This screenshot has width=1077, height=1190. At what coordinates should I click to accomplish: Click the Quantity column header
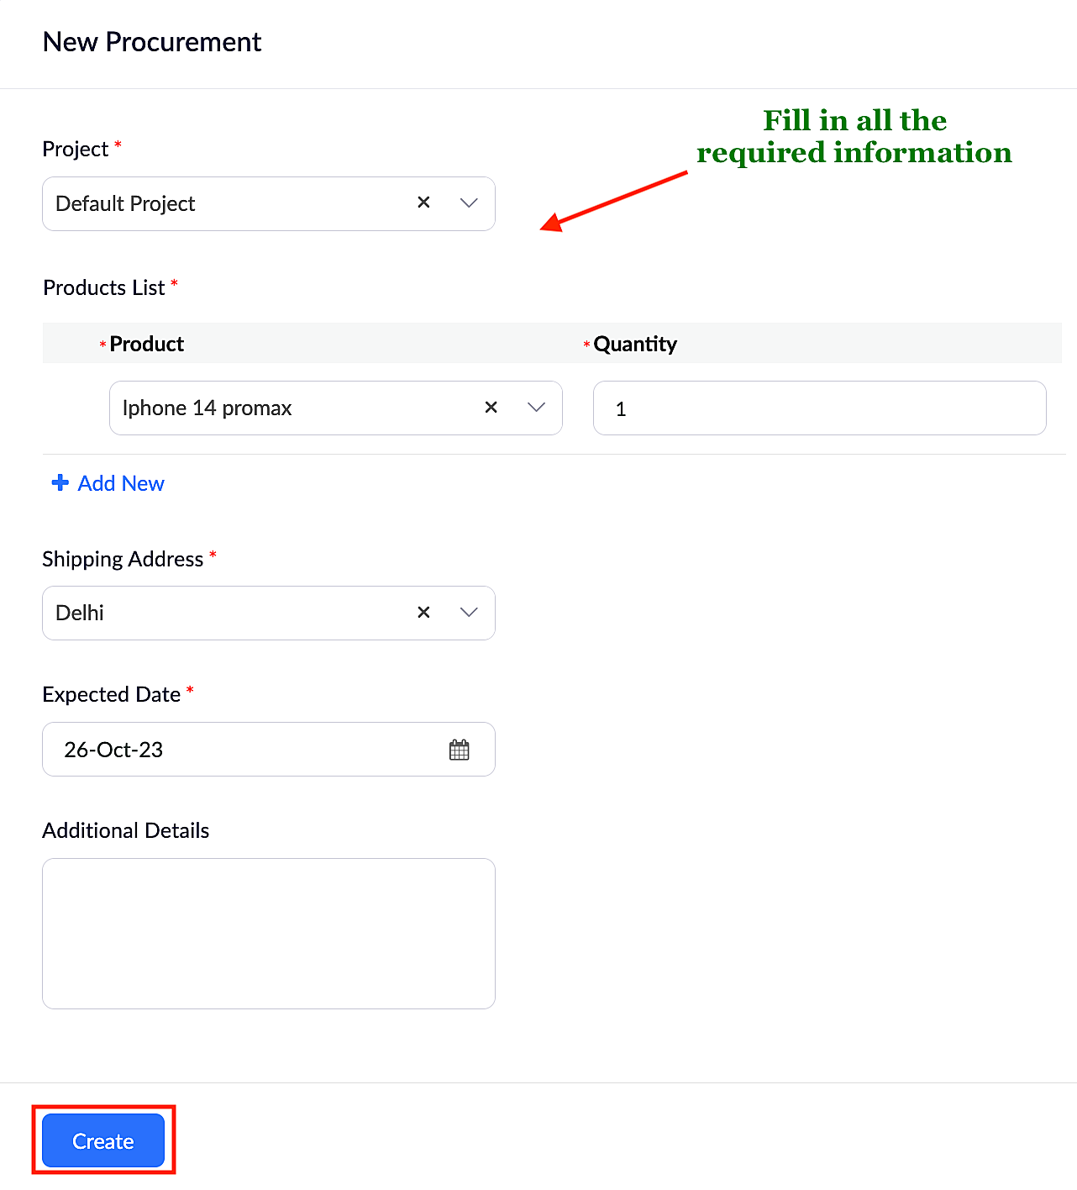[x=635, y=344]
